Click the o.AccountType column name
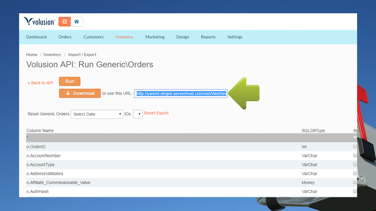The width and height of the screenshot is (376, 211). click(x=41, y=165)
